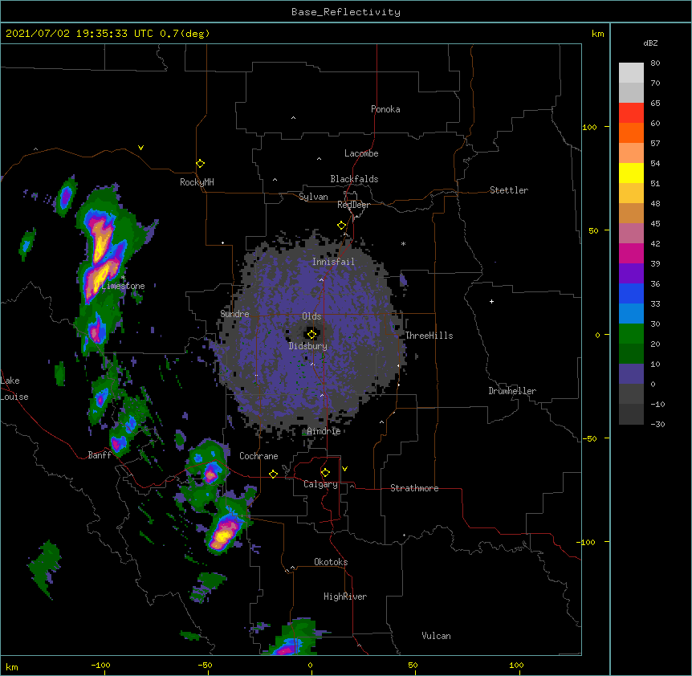This screenshot has height=676, width=692.
Task: Click the Airdrie city label
Action: pos(324,431)
